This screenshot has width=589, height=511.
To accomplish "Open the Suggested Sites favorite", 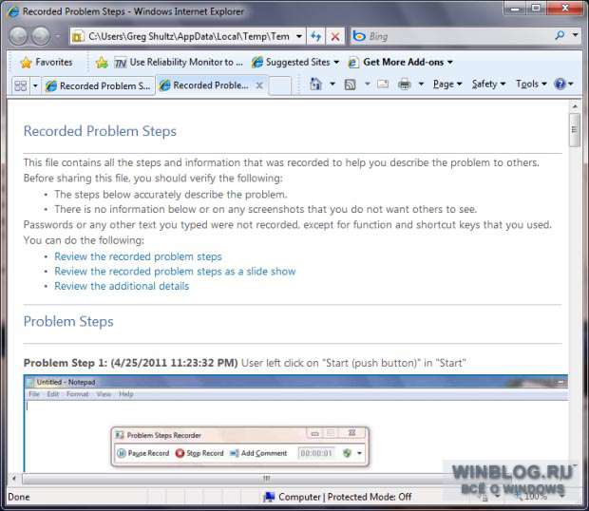I will [295, 63].
